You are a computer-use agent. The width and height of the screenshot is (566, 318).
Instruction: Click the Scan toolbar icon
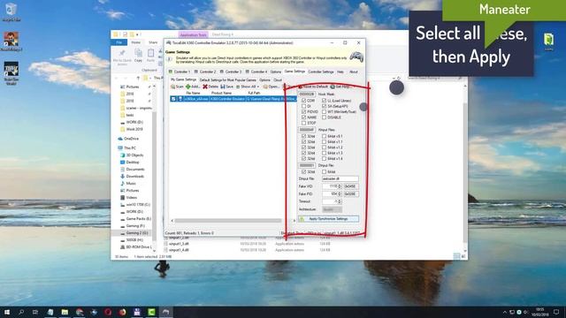click(x=173, y=87)
